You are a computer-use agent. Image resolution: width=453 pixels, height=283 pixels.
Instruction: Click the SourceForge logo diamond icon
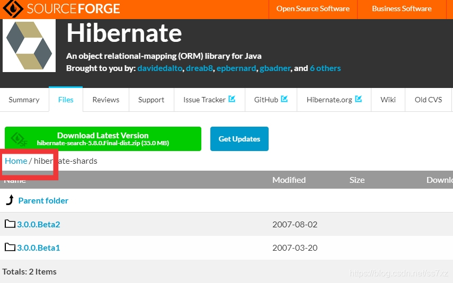(13, 8)
